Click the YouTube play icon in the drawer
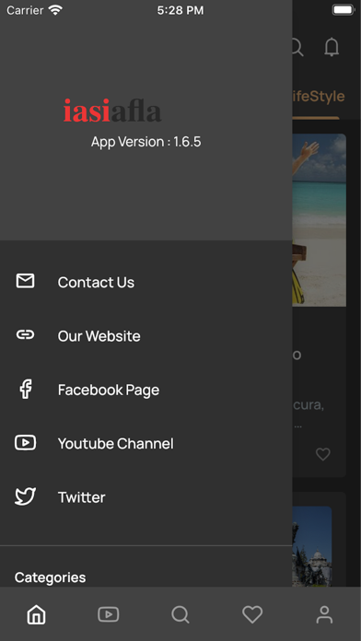 [x=26, y=443]
